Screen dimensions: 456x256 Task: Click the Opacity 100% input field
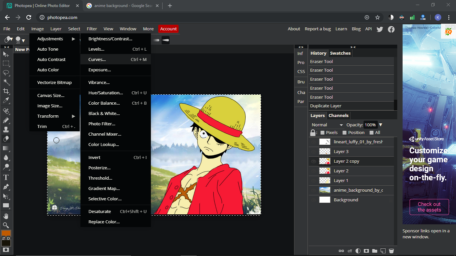[370, 125]
